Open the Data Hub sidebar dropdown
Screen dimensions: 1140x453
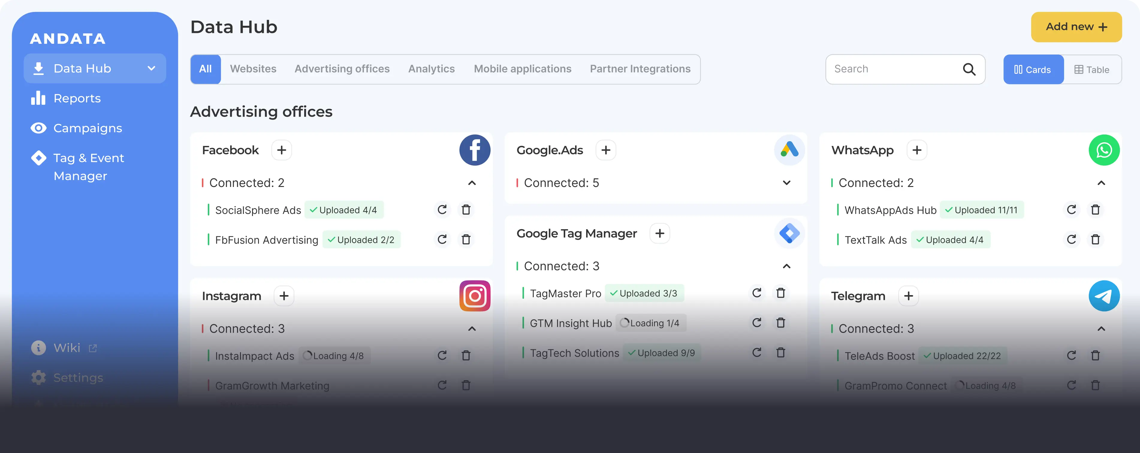click(x=151, y=68)
